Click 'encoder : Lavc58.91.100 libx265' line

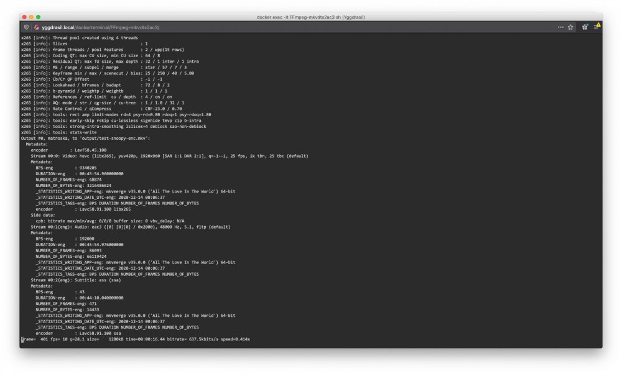tap(83, 209)
